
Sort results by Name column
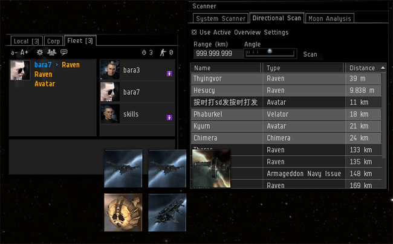pyautogui.click(x=226, y=68)
